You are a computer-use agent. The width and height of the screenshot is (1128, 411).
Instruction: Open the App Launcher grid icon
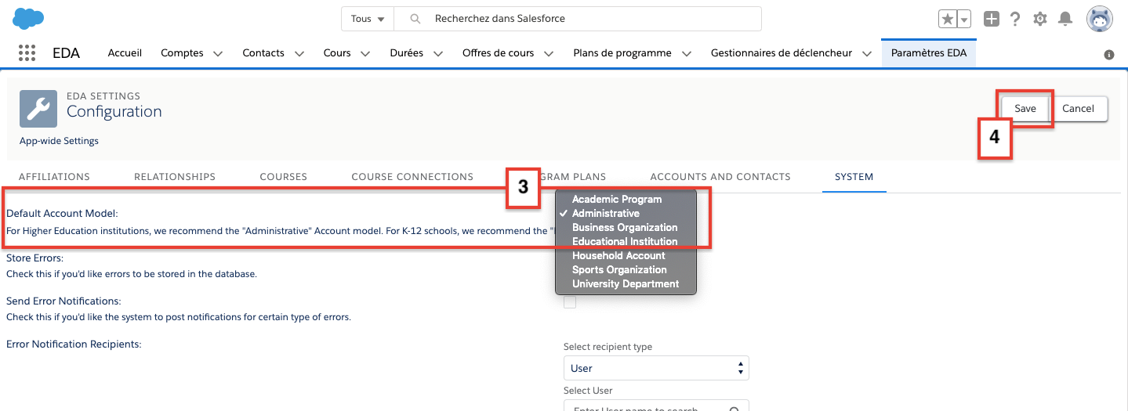tap(27, 53)
